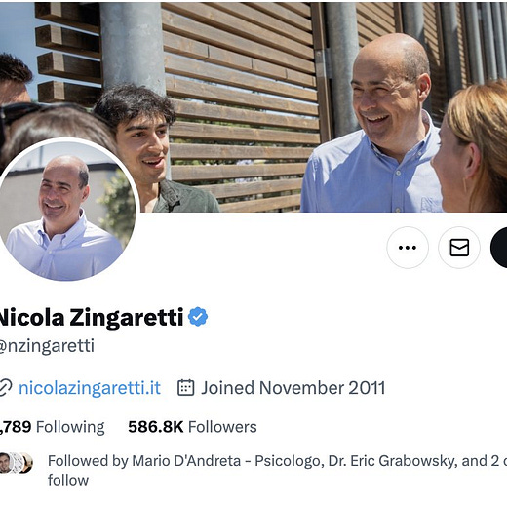The height and width of the screenshot is (507, 507).
Task: Open the nicolazingaretti.it website link
Action: 90,388
